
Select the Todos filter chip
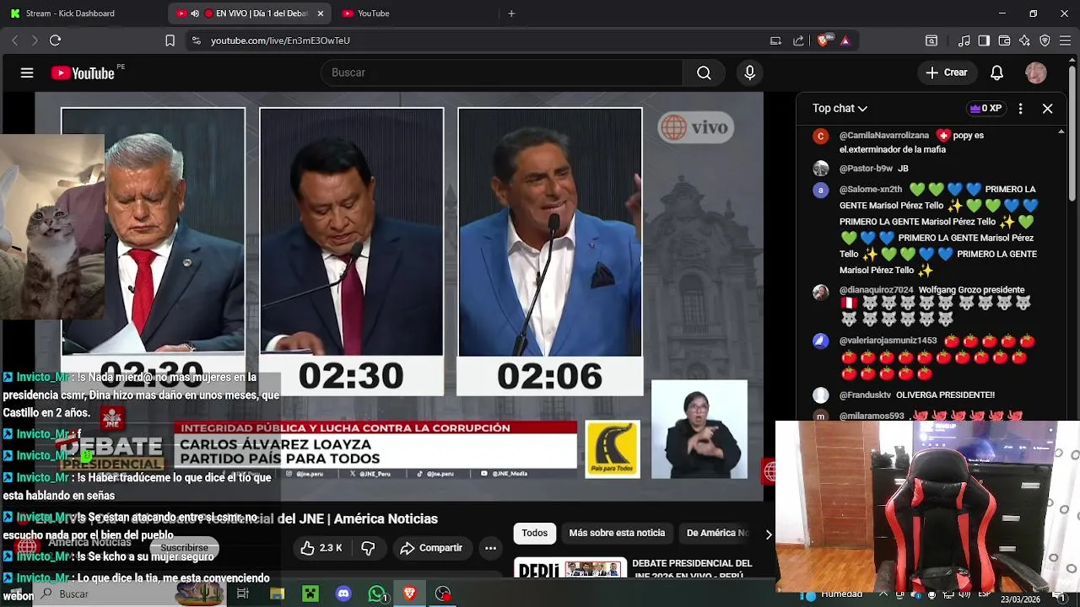534,533
